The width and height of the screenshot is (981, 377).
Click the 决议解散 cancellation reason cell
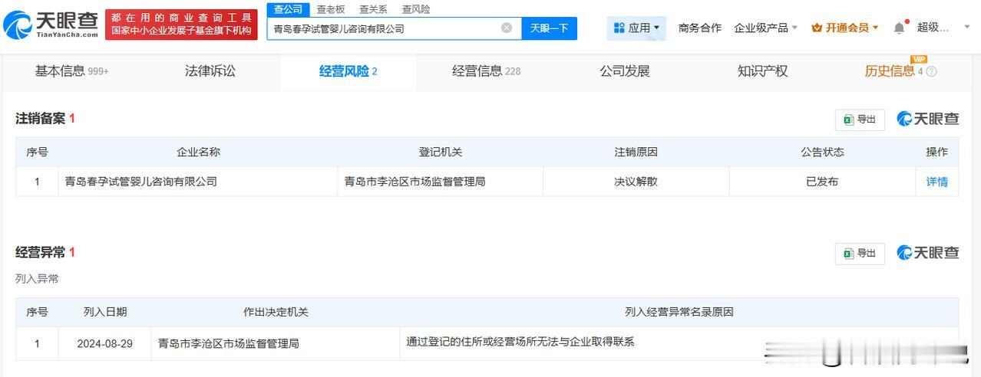pyautogui.click(x=636, y=182)
